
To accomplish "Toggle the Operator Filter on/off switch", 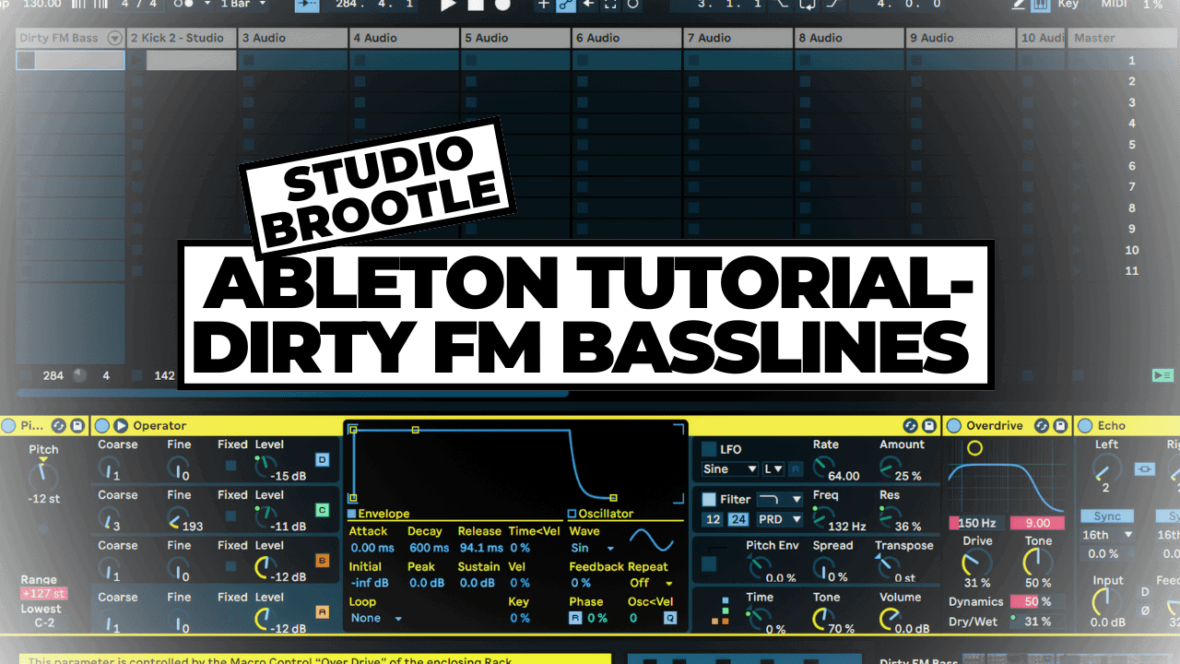I will pyautogui.click(x=709, y=499).
